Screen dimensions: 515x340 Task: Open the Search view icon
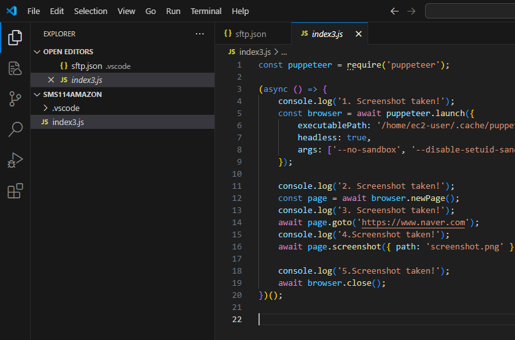pos(15,129)
